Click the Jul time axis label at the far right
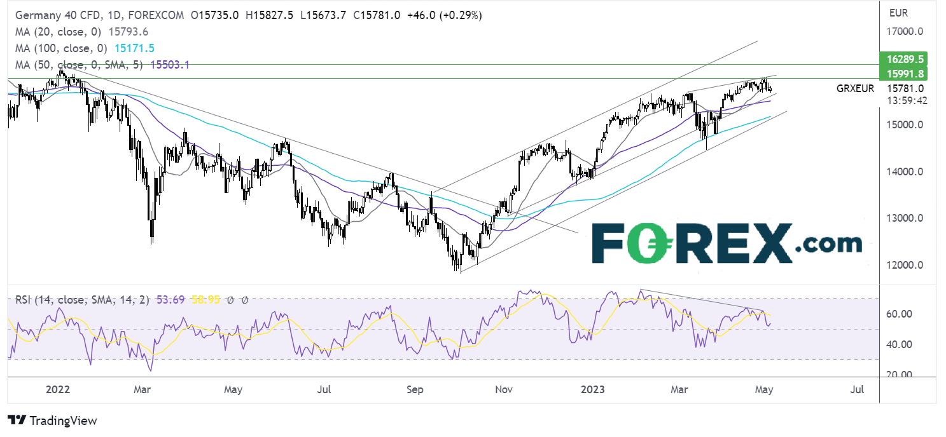The width and height of the screenshot is (946, 437). tap(856, 389)
